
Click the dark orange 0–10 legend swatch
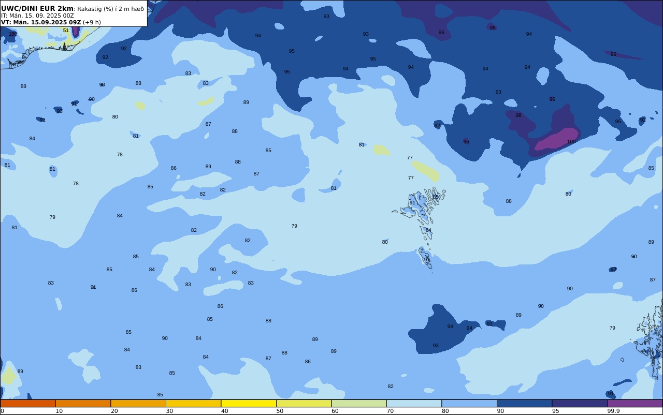(x=28, y=403)
